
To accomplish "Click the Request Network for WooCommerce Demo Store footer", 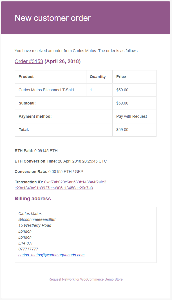I will 86,279.
